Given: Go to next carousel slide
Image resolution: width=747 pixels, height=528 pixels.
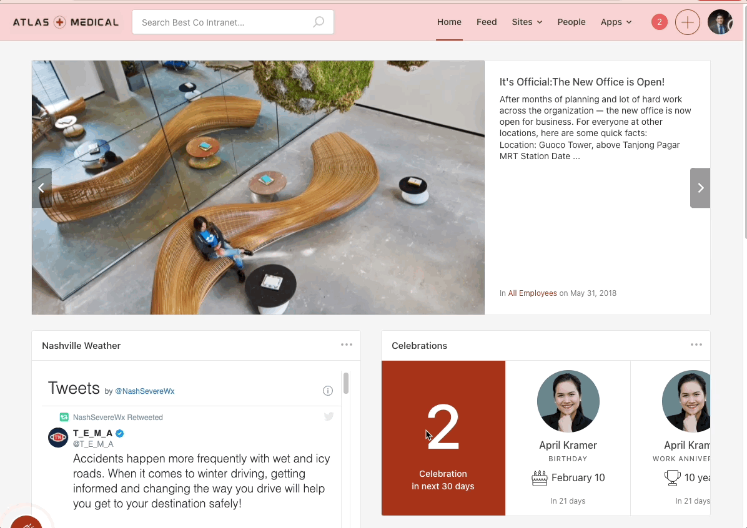Looking at the screenshot, I should tap(700, 188).
